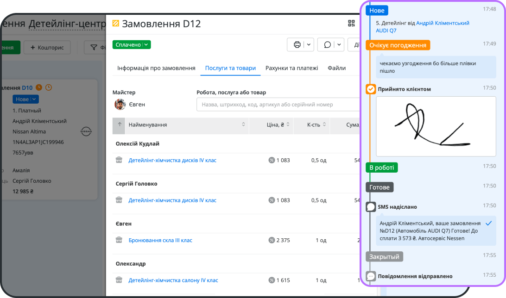This screenshot has height=298, width=506.
Task: Click the discount icon next to 2 375
Action: point(272,240)
